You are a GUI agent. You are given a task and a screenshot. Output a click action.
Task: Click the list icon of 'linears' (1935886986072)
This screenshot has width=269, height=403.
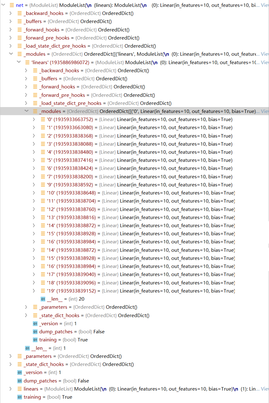(x=27, y=62)
